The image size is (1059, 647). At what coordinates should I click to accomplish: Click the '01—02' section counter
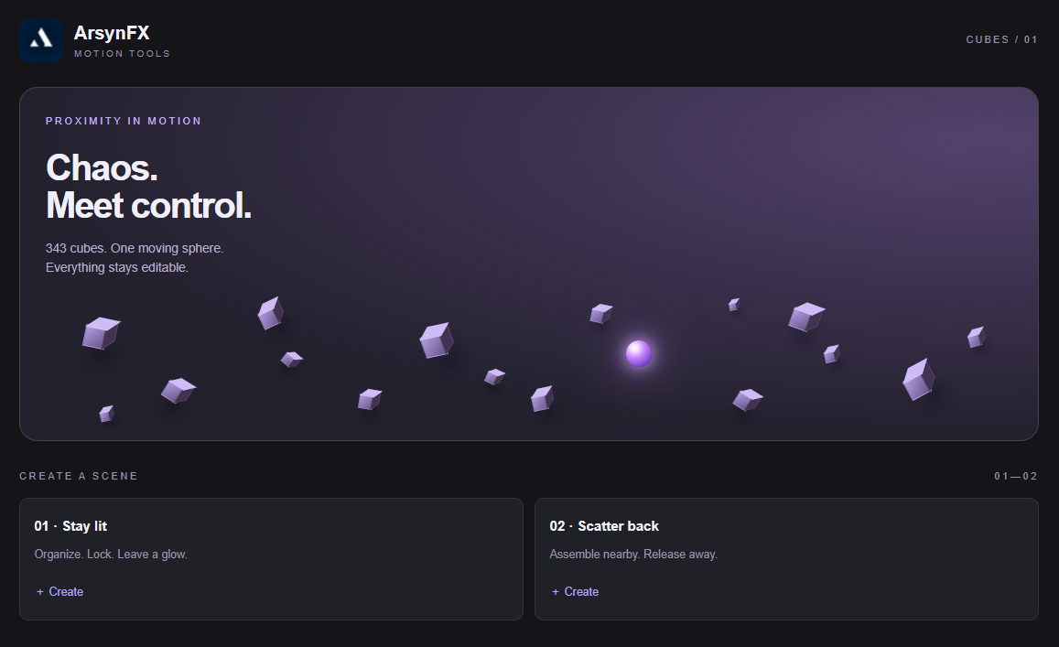point(1016,476)
